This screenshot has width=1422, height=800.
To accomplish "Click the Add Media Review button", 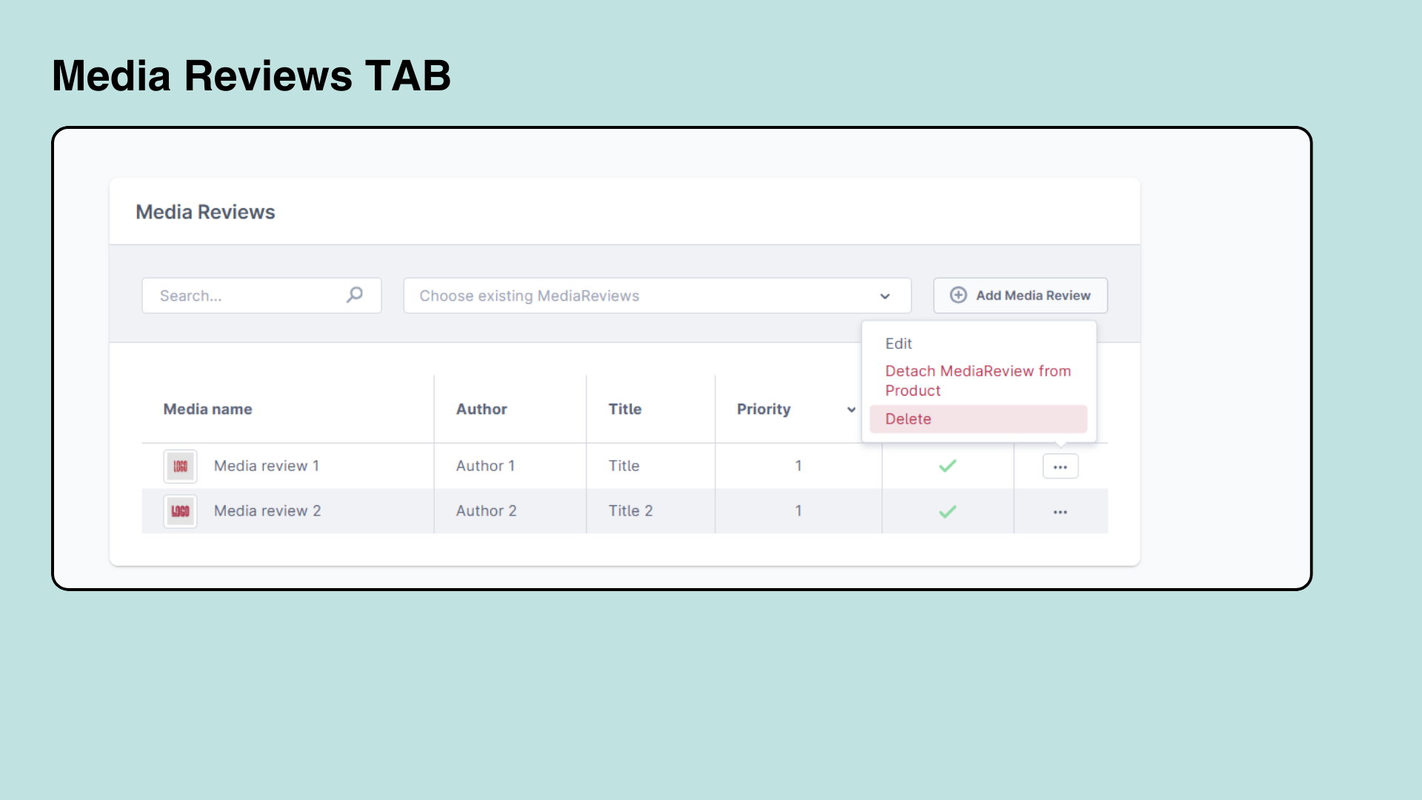I will click(1021, 296).
